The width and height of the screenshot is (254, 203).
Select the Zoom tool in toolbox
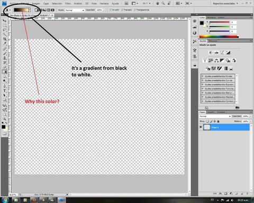coord(4,119)
